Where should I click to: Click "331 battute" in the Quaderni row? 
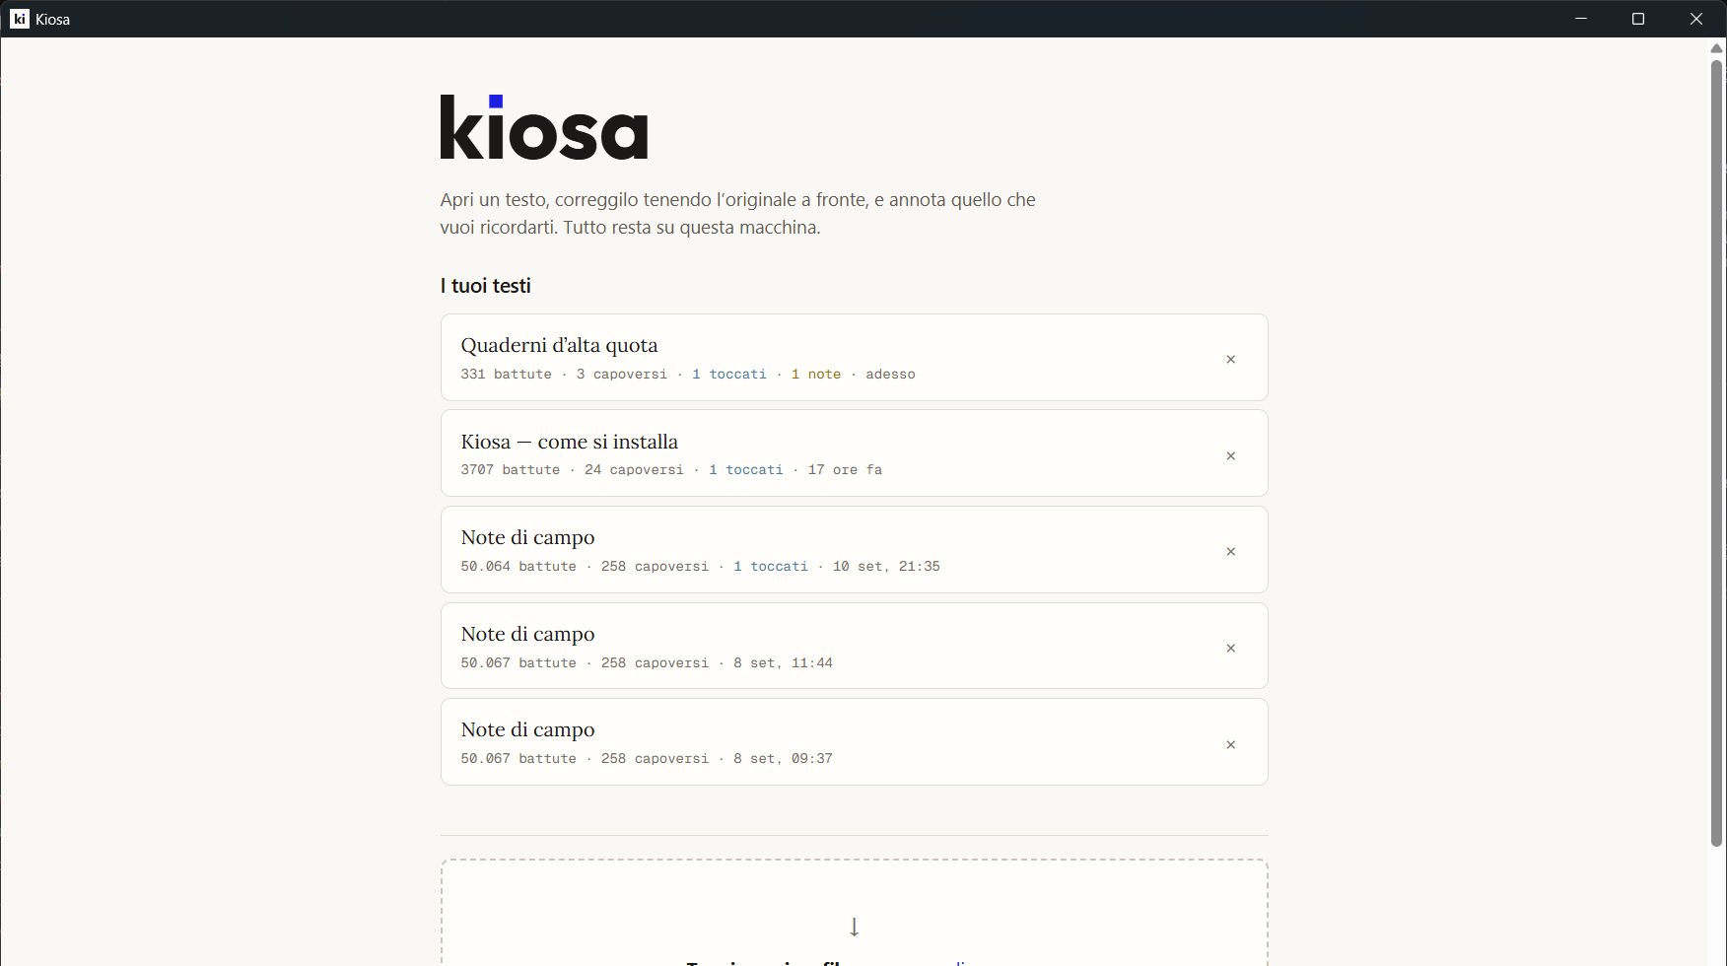coord(507,375)
